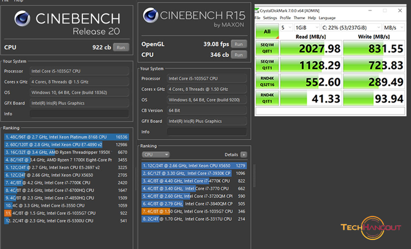Select R20 ranking row Core i7-4850HQ
The width and height of the screenshot is (411, 249).
(66, 198)
